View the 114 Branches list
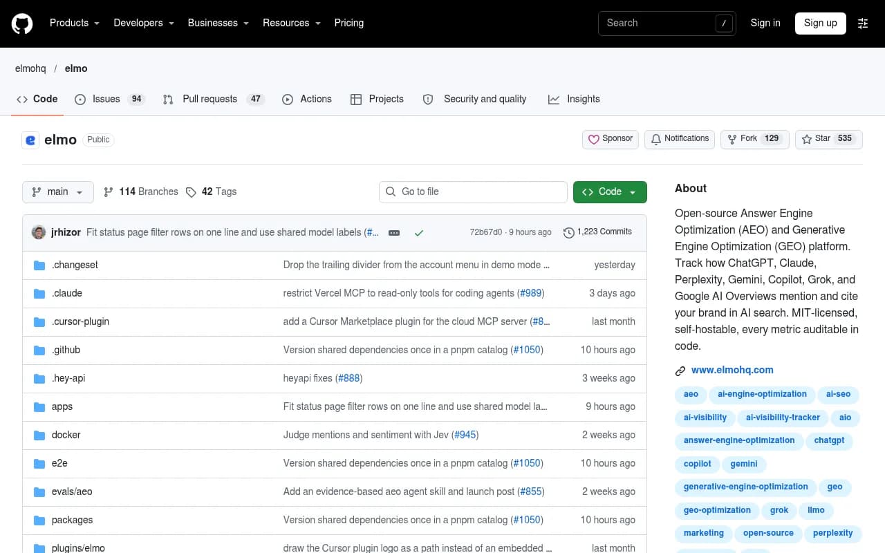 point(141,191)
